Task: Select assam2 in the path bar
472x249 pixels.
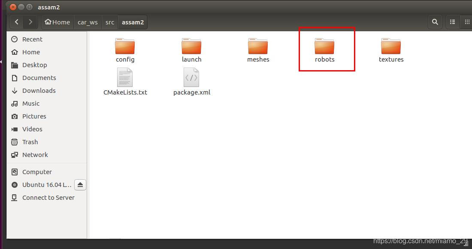Action: 133,22
